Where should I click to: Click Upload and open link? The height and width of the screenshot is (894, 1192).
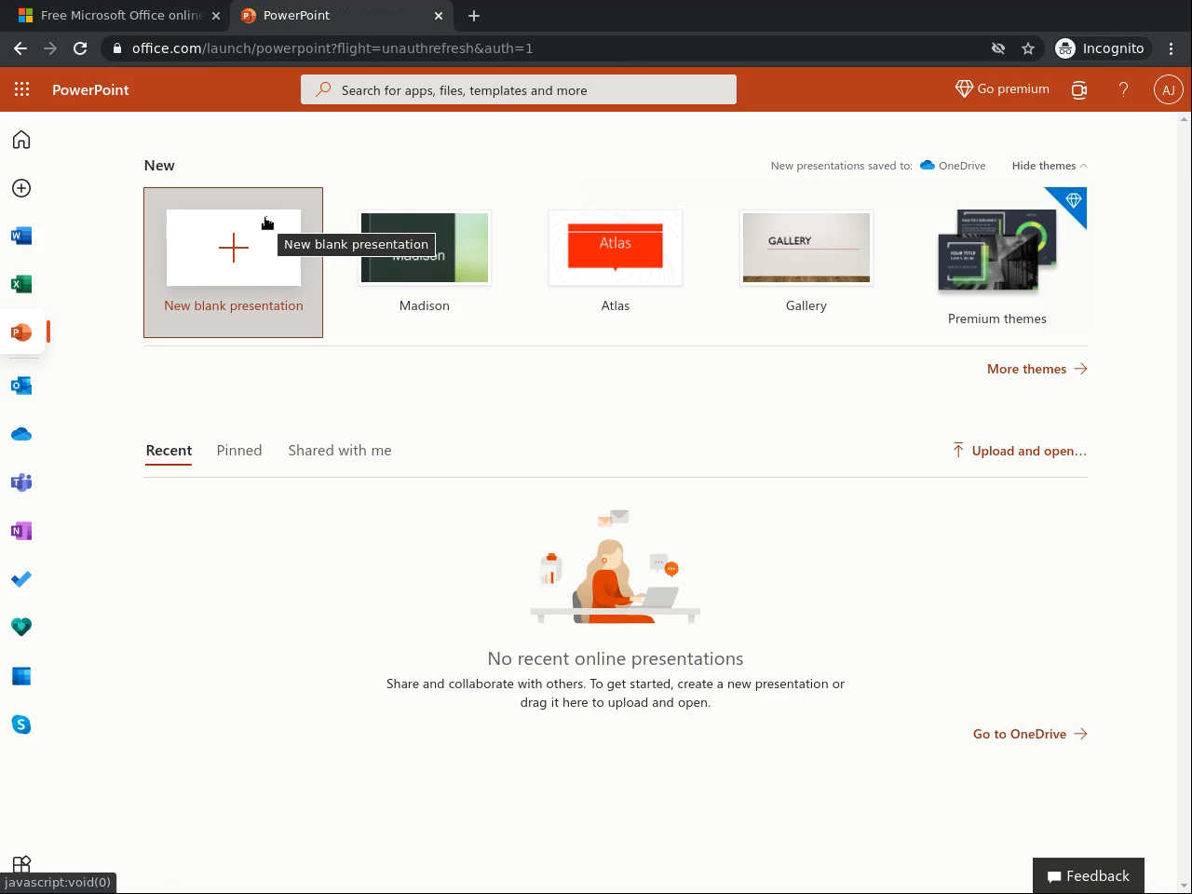coord(1019,451)
